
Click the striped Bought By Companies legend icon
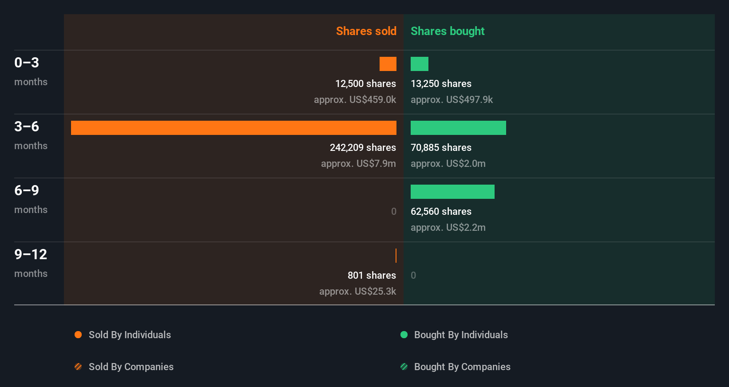click(404, 367)
